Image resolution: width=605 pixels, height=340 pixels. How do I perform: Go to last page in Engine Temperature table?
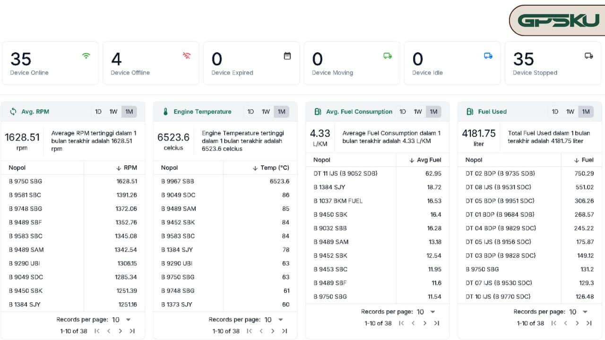pos(285,331)
